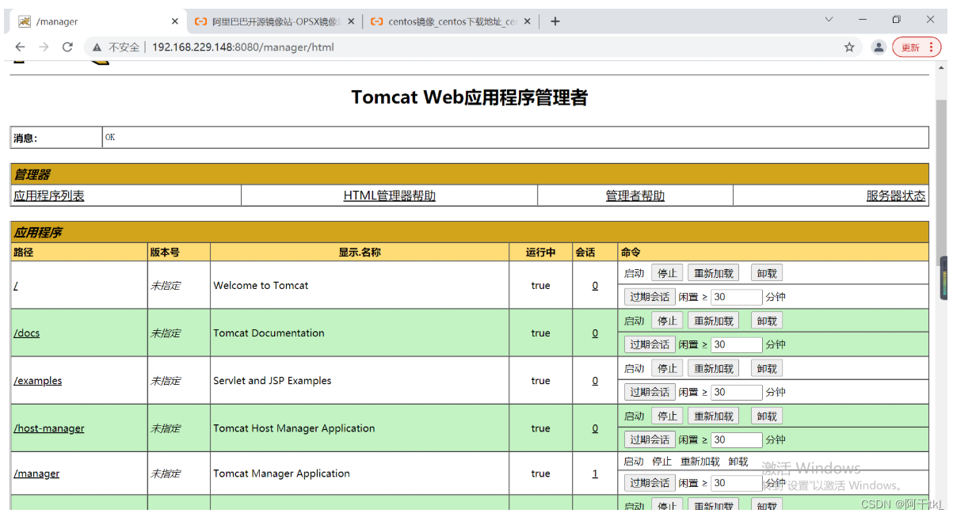This screenshot has height=517, width=953.
Task: Reload the Tomcat manager page
Action: (68, 48)
